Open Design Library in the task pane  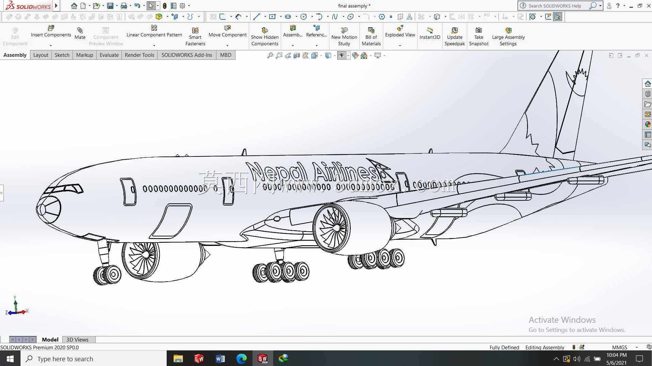648,94
